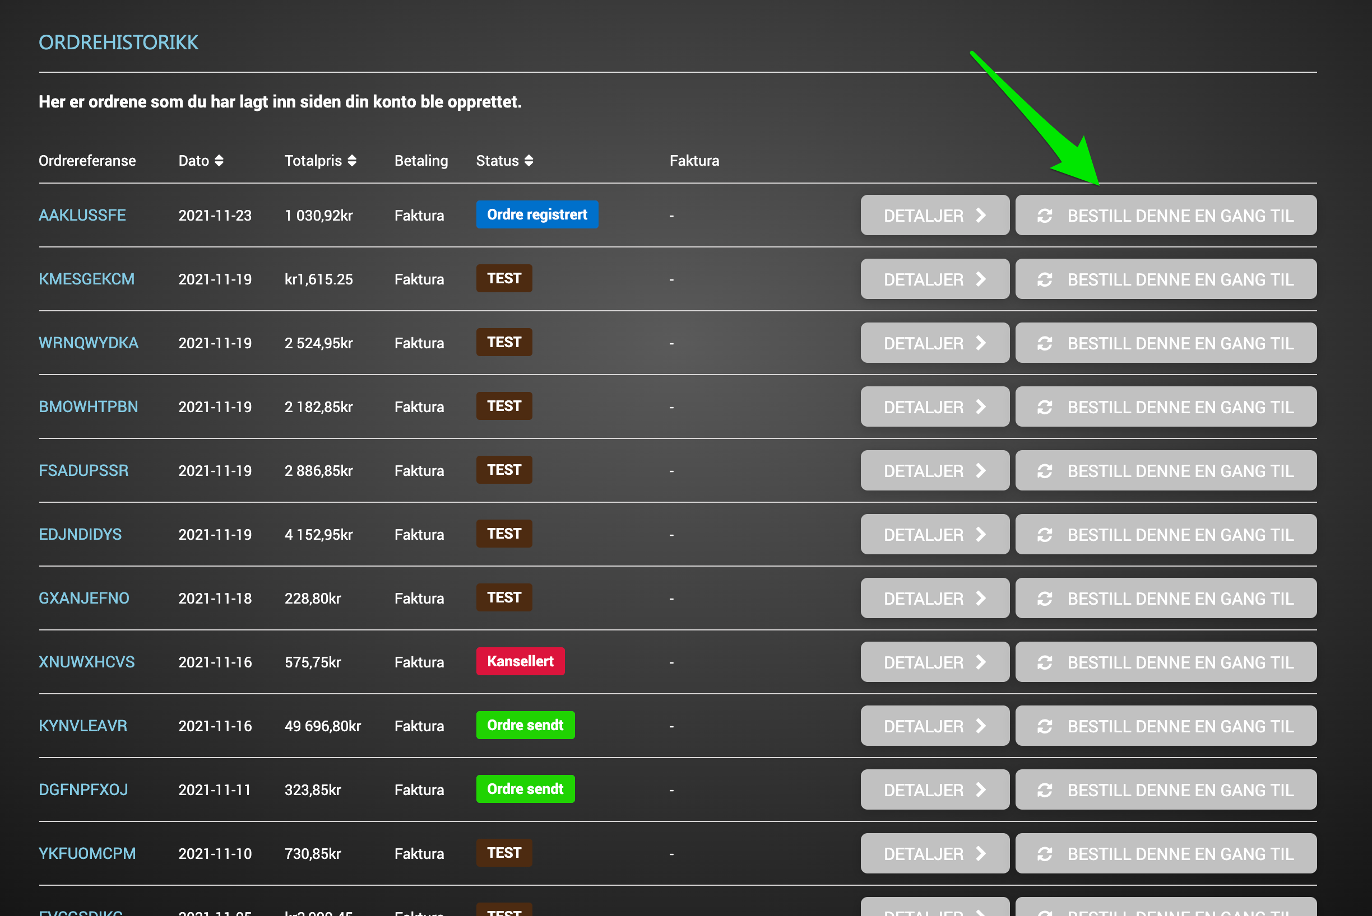Reorder EDJNDIDYS with Bestill denne en gang til
Screen dimensions: 1372x916
pos(1165,535)
